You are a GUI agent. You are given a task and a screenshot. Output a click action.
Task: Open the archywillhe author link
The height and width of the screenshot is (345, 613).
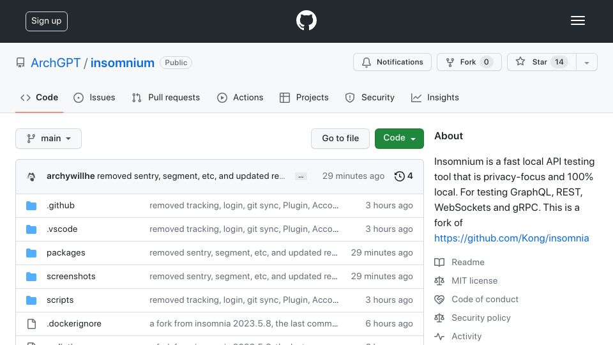click(x=70, y=176)
